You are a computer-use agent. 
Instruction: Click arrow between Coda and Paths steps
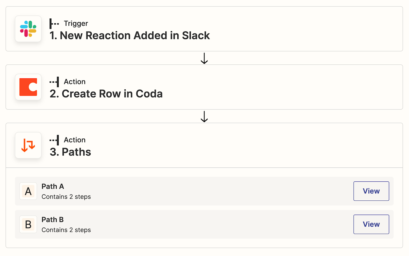point(204,116)
